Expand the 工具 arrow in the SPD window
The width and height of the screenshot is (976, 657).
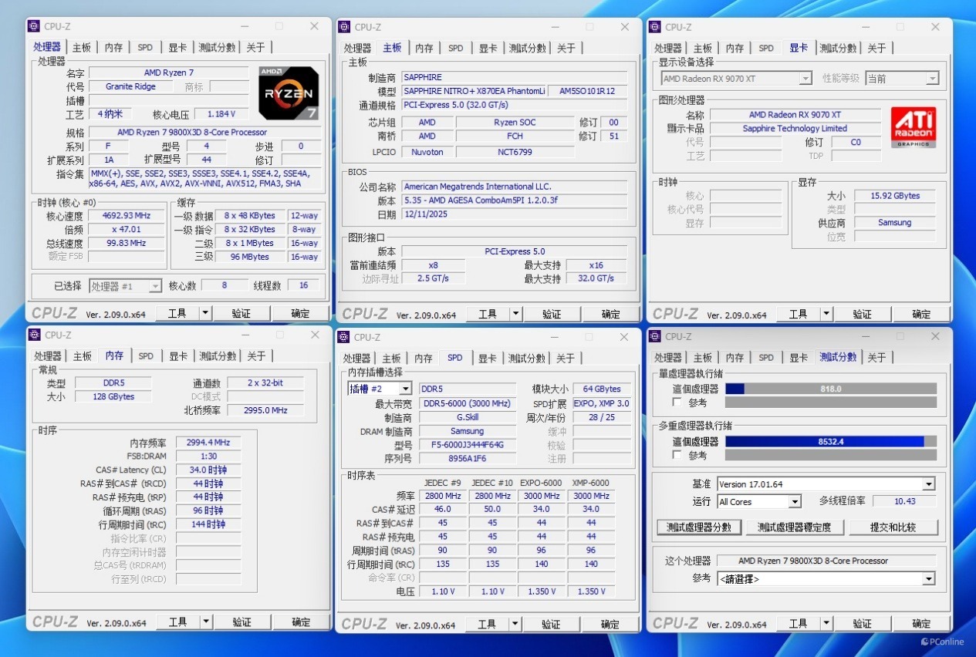pyautogui.click(x=515, y=624)
